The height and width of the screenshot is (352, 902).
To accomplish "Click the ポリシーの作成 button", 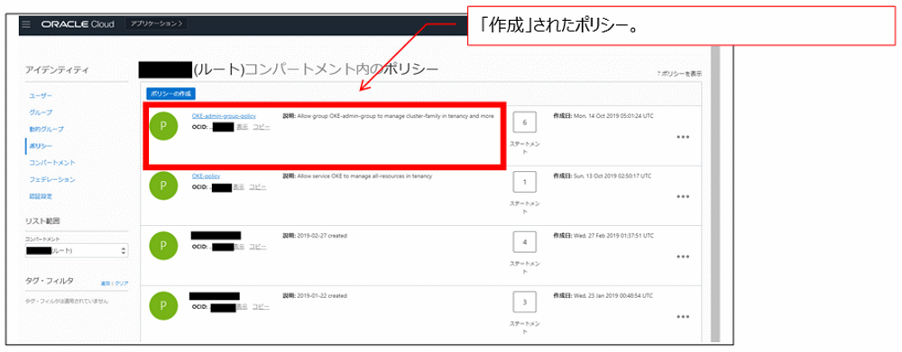I will tap(171, 94).
